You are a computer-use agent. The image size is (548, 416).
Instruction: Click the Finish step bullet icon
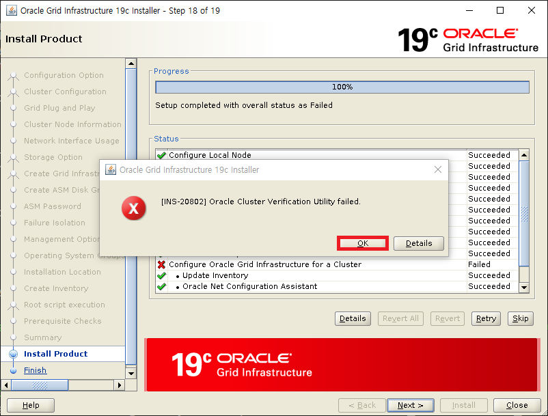(x=13, y=370)
